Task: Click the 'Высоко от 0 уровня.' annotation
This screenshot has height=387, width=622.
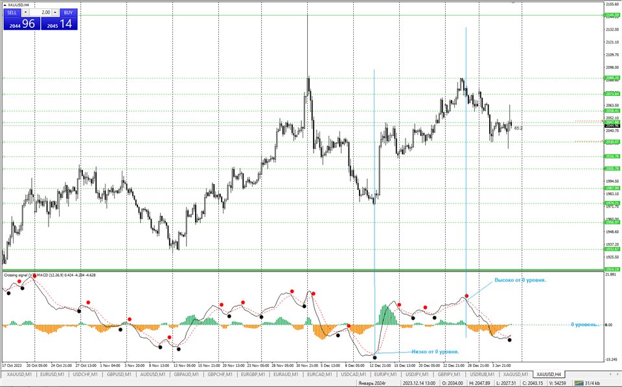Action: click(520, 280)
